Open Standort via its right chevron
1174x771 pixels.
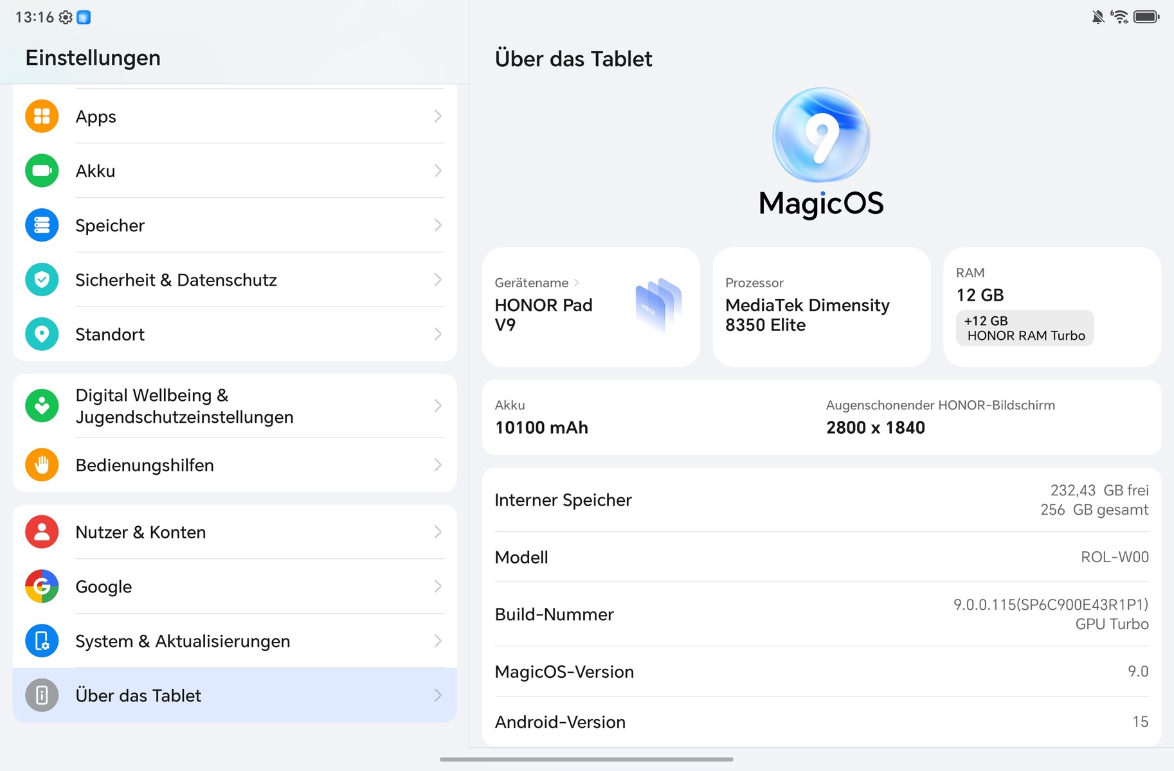click(438, 334)
